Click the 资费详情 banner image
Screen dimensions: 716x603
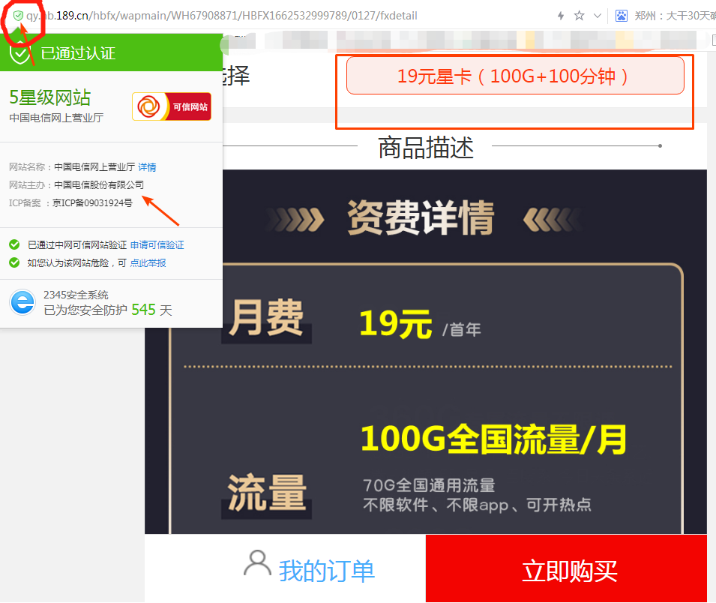click(425, 218)
